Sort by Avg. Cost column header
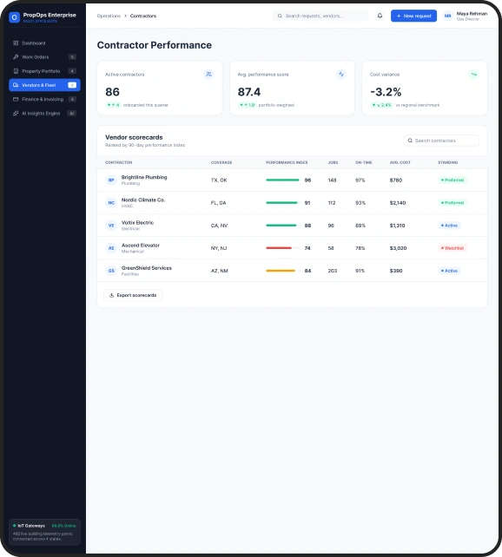 (x=400, y=162)
